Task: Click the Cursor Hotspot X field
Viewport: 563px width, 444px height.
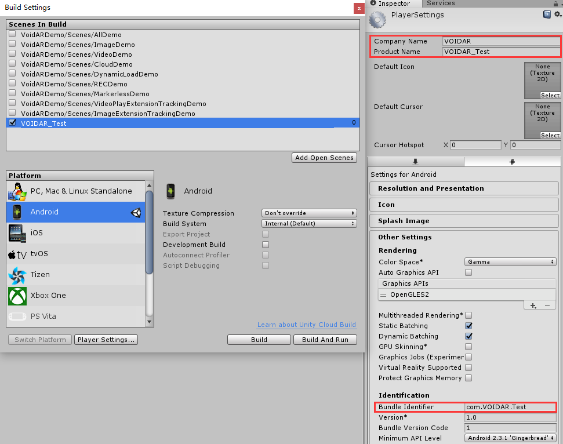Action: pyautogui.click(x=475, y=145)
